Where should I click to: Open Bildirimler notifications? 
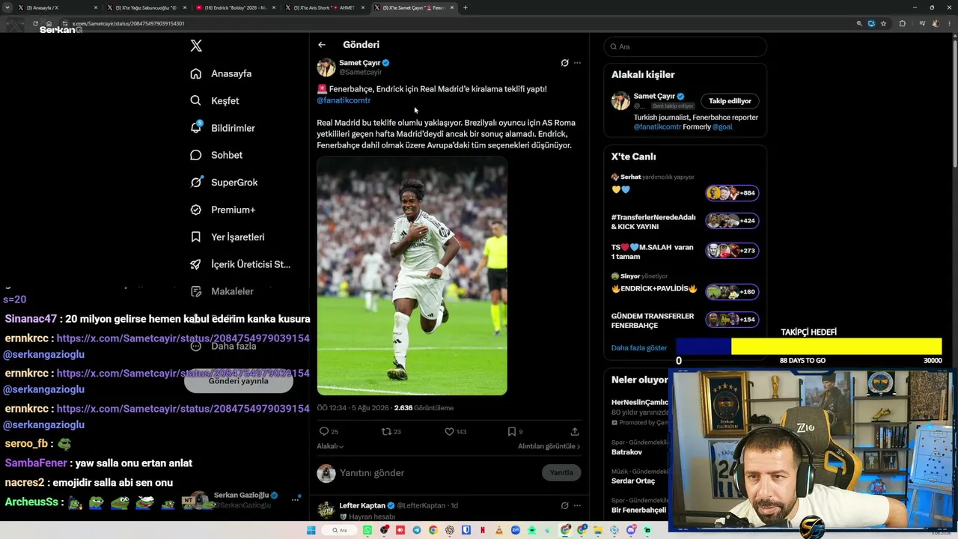click(x=222, y=128)
